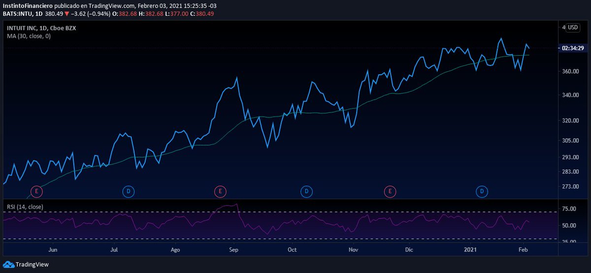
Task: Open the earnings E marker dated late May
Action: point(36,191)
